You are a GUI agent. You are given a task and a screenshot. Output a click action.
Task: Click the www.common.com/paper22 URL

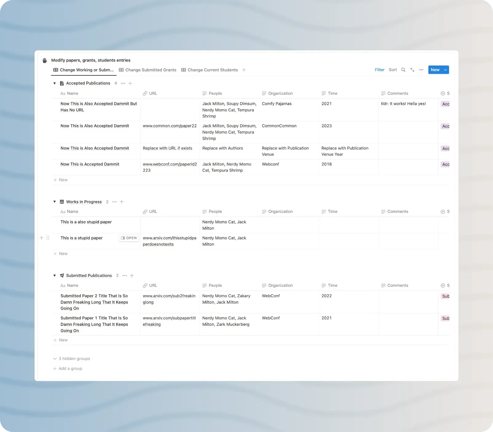170,126
